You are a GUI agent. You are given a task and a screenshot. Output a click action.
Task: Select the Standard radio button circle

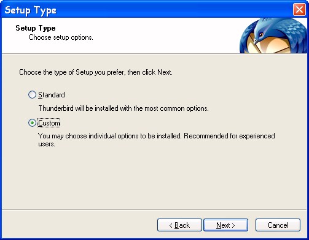pos(32,95)
